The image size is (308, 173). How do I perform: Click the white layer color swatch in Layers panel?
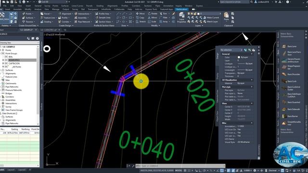(198, 14)
